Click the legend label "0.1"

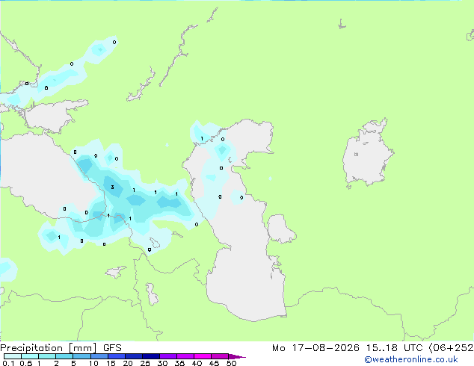click(x=9, y=363)
